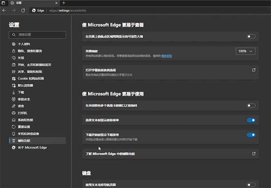Disable 下载开始时显示下载菜单 switch
Image resolution: width=271 pixels, height=188 pixels.
(x=251, y=135)
